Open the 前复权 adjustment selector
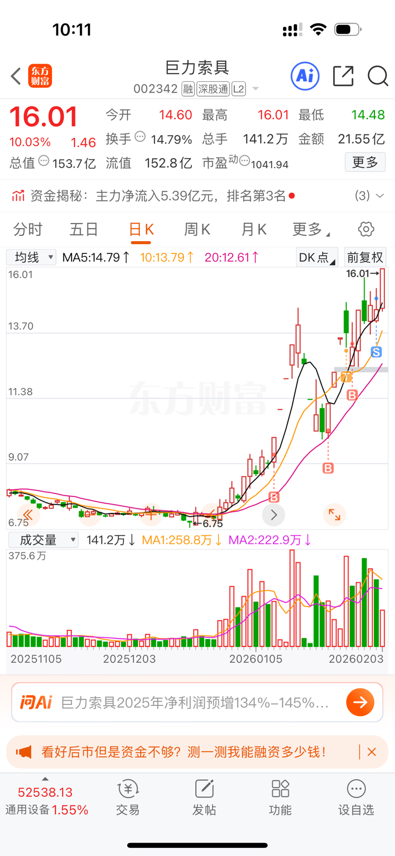The width and height of the screenshot is (395, 856). coord(365,257)
